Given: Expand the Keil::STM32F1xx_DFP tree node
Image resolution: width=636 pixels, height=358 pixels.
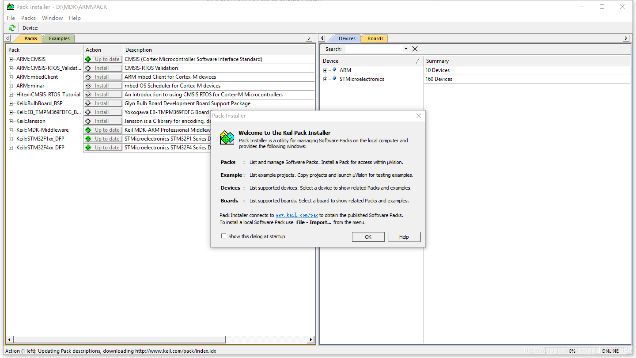Looking at the screenshot, I should tap(11, 139).
